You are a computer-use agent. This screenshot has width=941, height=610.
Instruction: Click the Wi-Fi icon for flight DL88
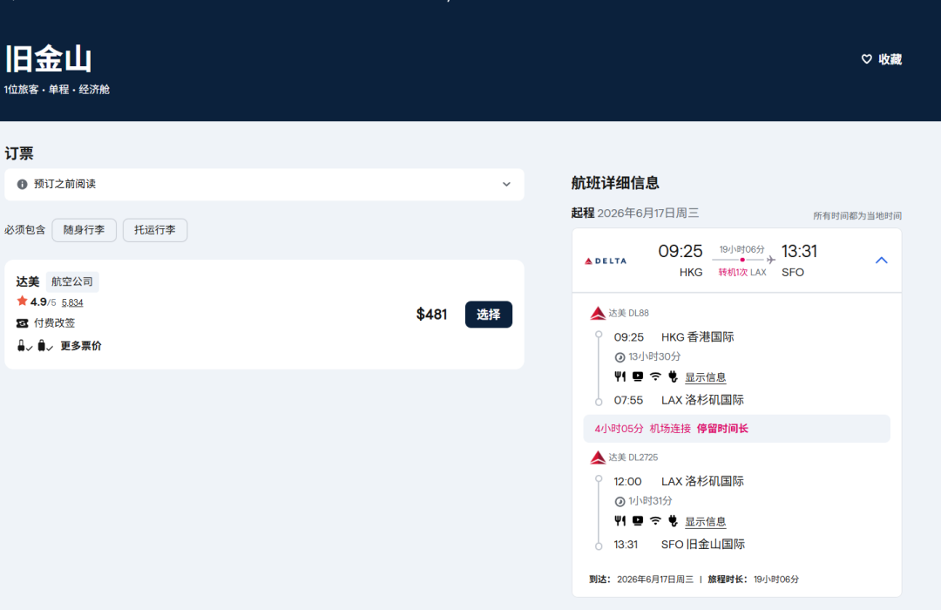click(x=655, y=376)
